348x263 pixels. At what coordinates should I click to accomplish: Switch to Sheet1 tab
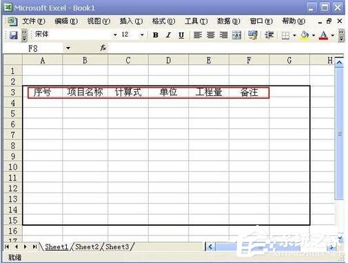click(x=57, y=246)
